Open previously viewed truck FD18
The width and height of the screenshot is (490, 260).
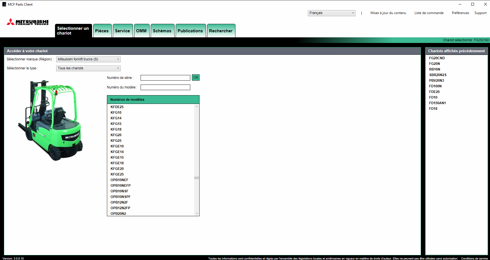pyautogui.click(x=433, y=109)
